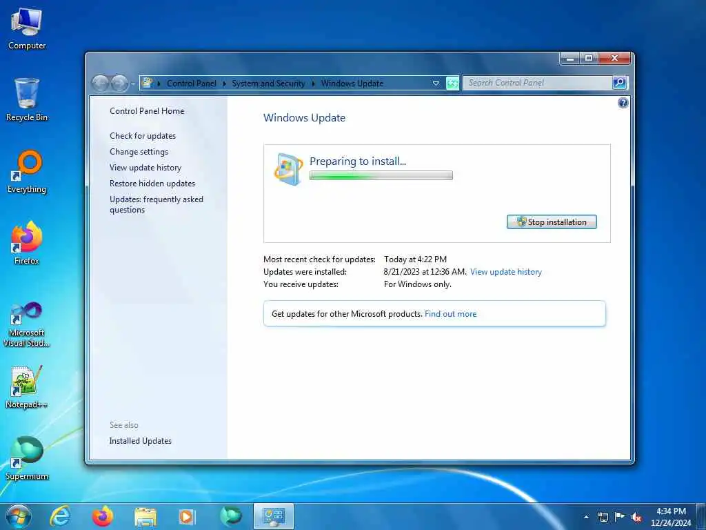Click the Today at 4:22 PM text
The image size is (706, 530).
click(415, 259)
